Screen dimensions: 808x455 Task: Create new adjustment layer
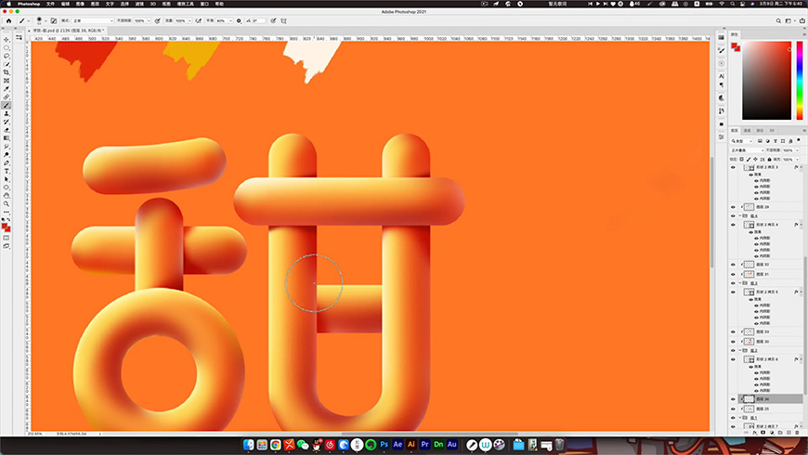coord(772,433)
